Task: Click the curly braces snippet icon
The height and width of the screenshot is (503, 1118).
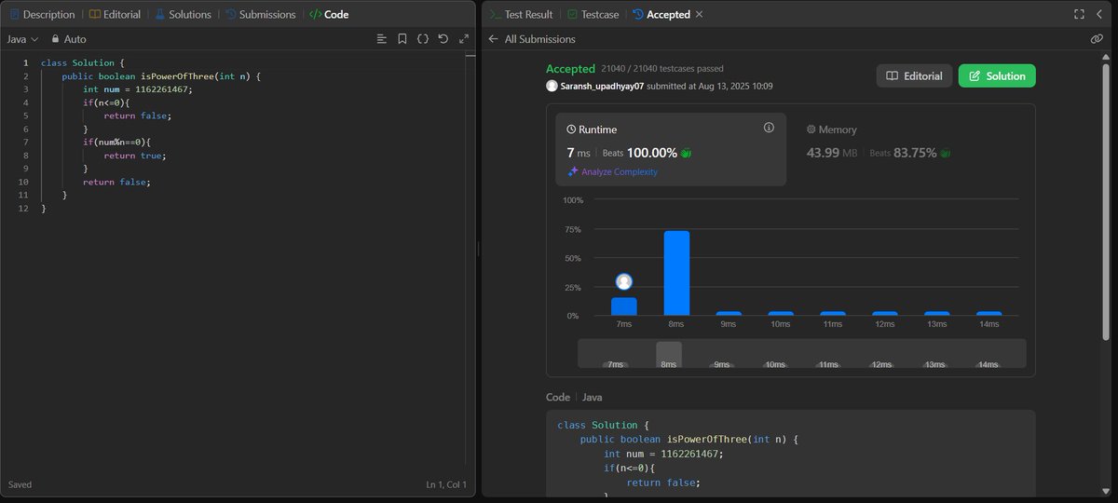Action: pyautogui.click(x=422, y=39)
